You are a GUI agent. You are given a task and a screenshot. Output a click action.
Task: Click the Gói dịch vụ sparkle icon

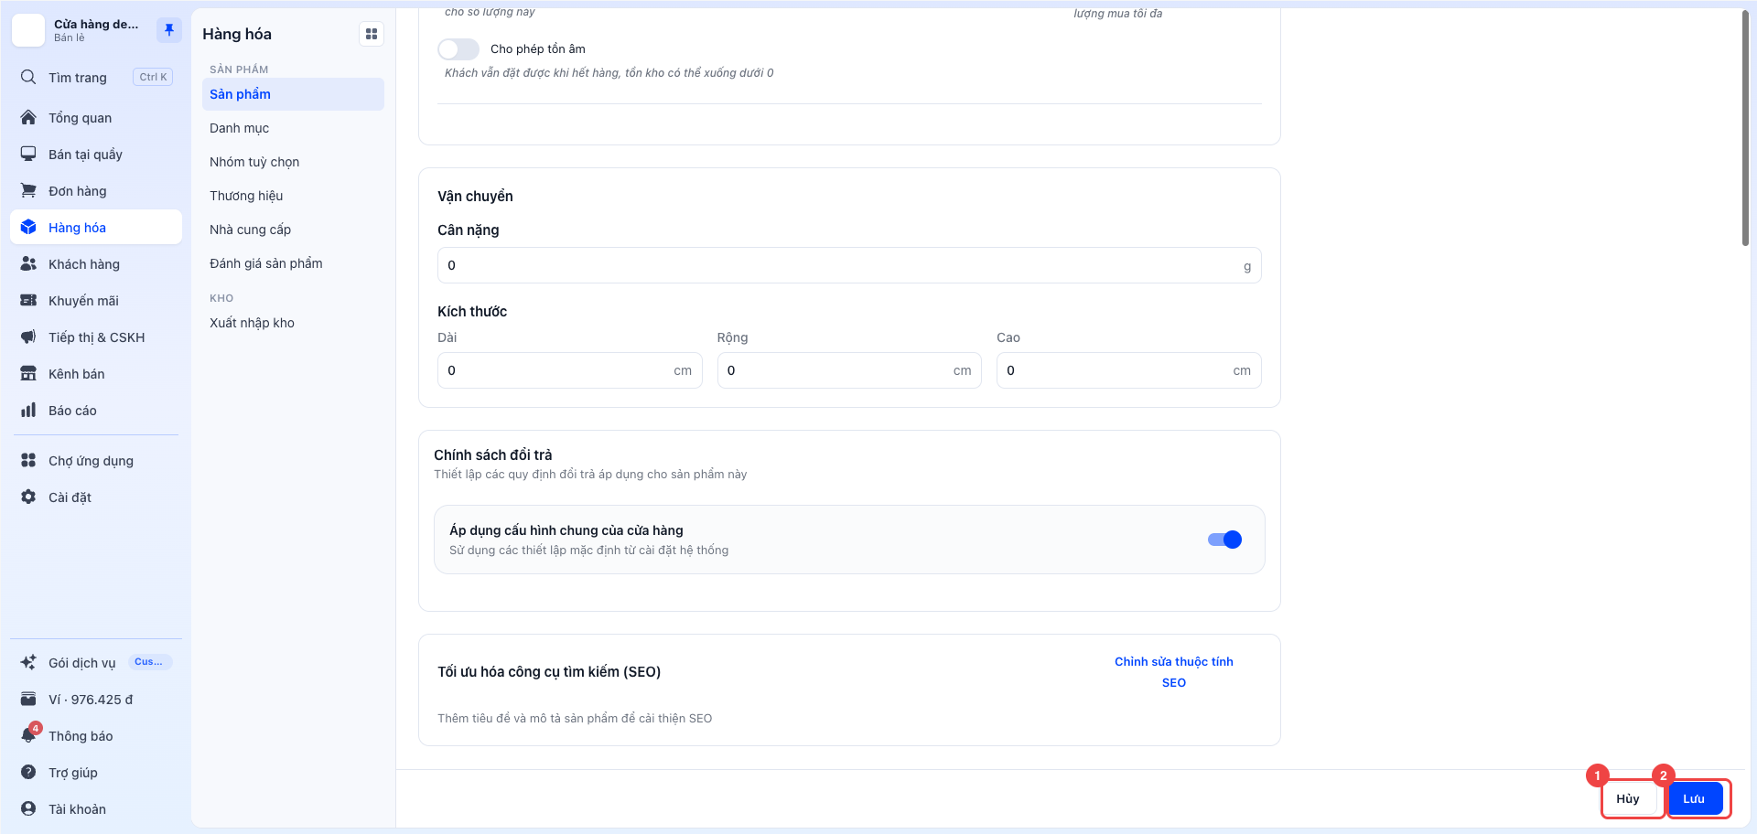[28, 663]
